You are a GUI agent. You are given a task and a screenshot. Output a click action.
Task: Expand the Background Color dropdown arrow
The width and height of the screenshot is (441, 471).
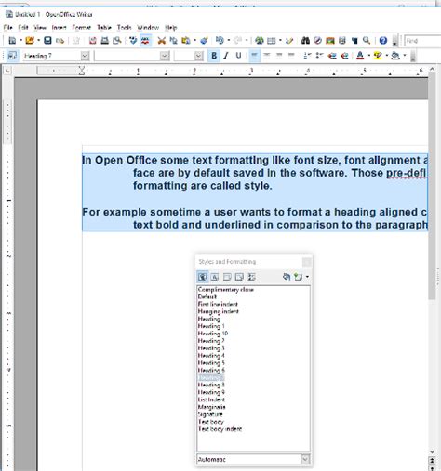tap(405, 56)
